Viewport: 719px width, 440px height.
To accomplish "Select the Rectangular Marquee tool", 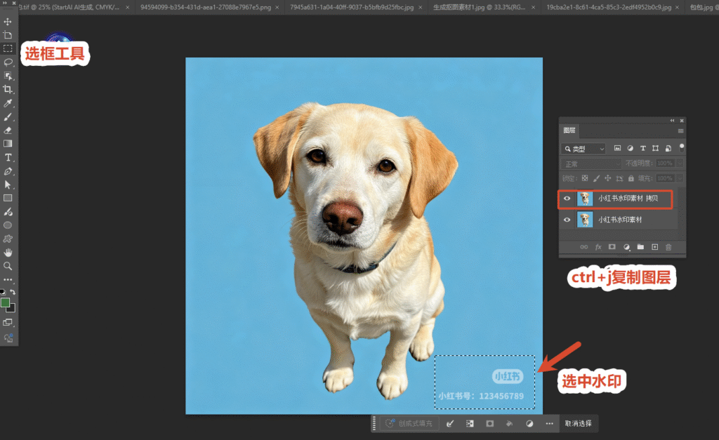I will click(x=8, y=48).
